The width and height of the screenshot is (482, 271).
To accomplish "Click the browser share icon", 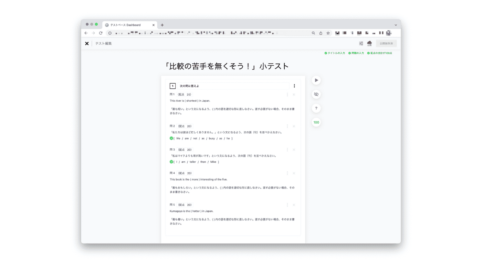I will pos(321,33).
